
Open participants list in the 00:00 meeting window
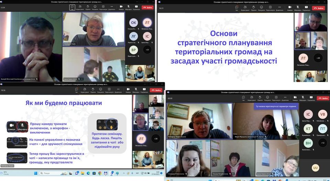click(252, 98)
